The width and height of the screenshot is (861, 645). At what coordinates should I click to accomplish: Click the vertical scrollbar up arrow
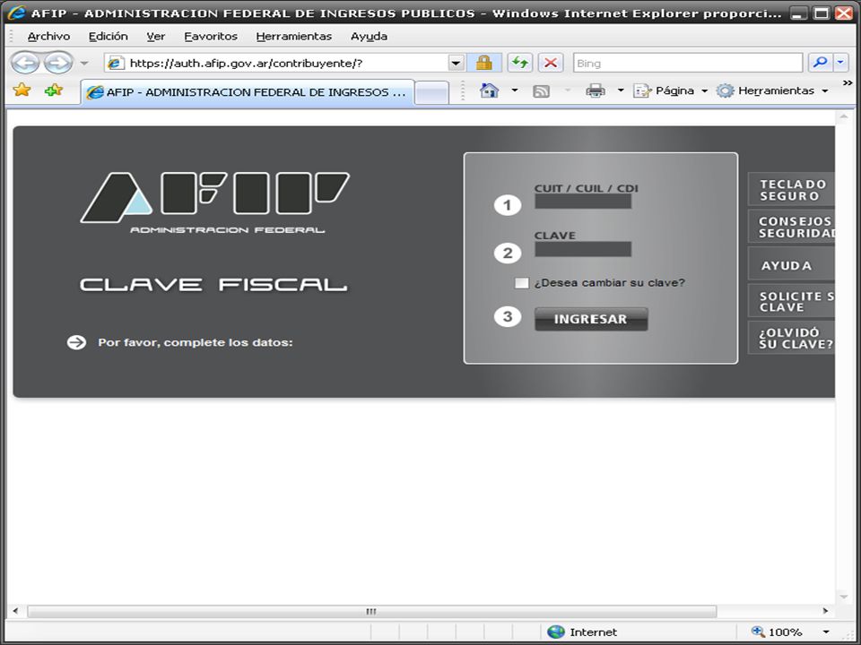tap(843, 116)
